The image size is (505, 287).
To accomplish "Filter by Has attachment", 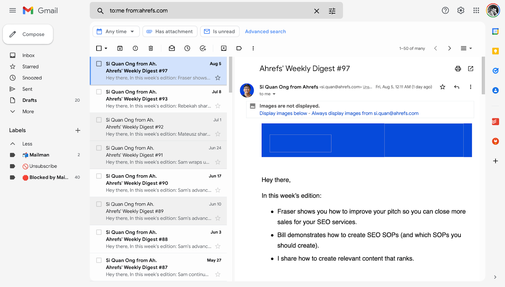I will coord(170,32).
